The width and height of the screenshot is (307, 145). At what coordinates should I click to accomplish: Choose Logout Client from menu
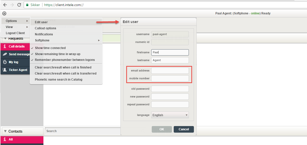point(15,33)
